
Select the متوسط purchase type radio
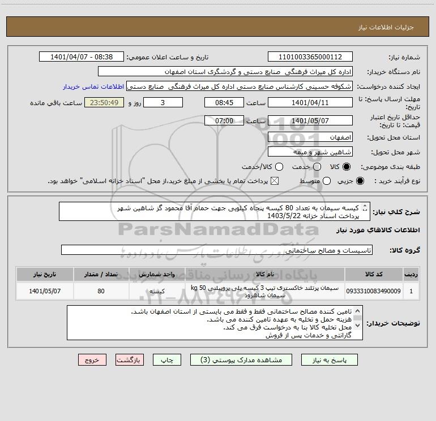click(x=327, y=181)
